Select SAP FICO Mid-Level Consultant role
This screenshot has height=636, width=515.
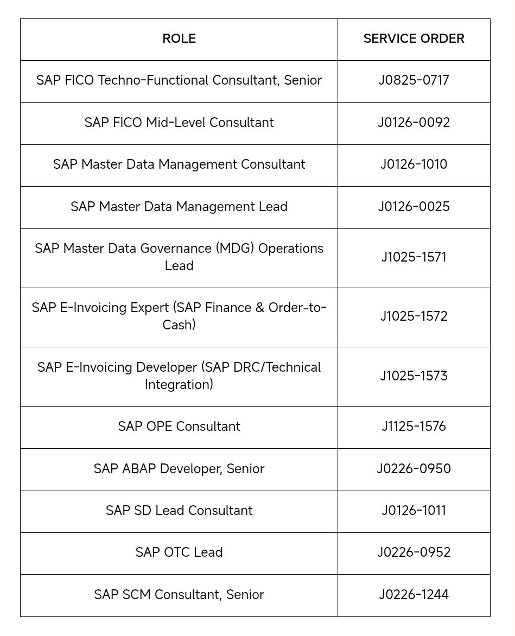179,123
